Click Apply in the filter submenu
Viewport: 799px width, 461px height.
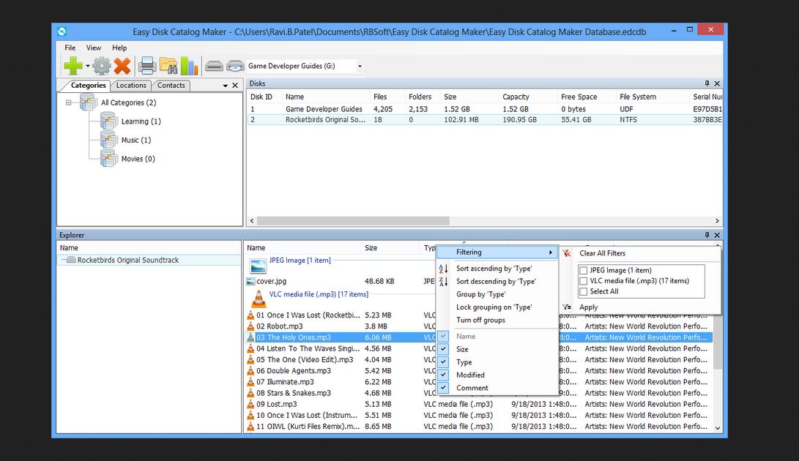pos(589,307)
